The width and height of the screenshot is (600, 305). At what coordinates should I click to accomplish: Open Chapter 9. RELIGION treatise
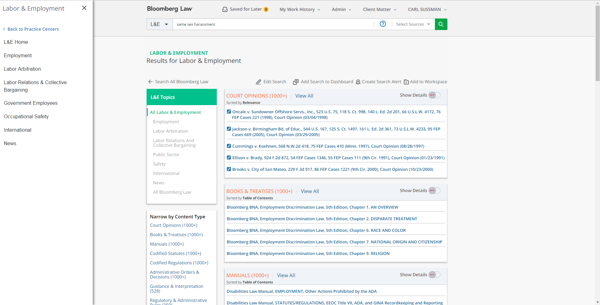pos(308,253)
